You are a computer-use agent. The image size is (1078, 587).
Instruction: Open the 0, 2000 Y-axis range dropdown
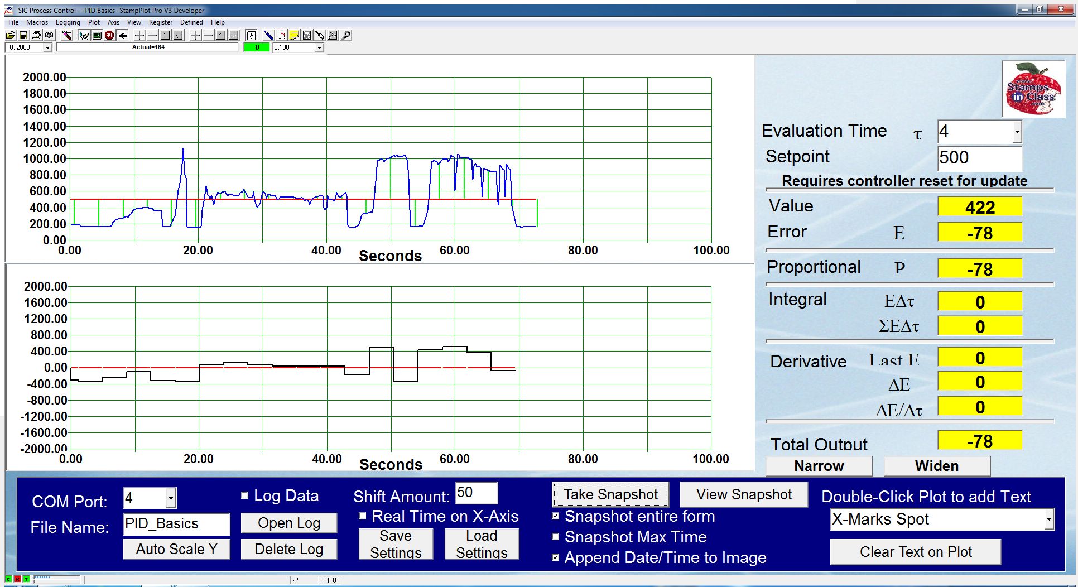(x=47, y=48)
